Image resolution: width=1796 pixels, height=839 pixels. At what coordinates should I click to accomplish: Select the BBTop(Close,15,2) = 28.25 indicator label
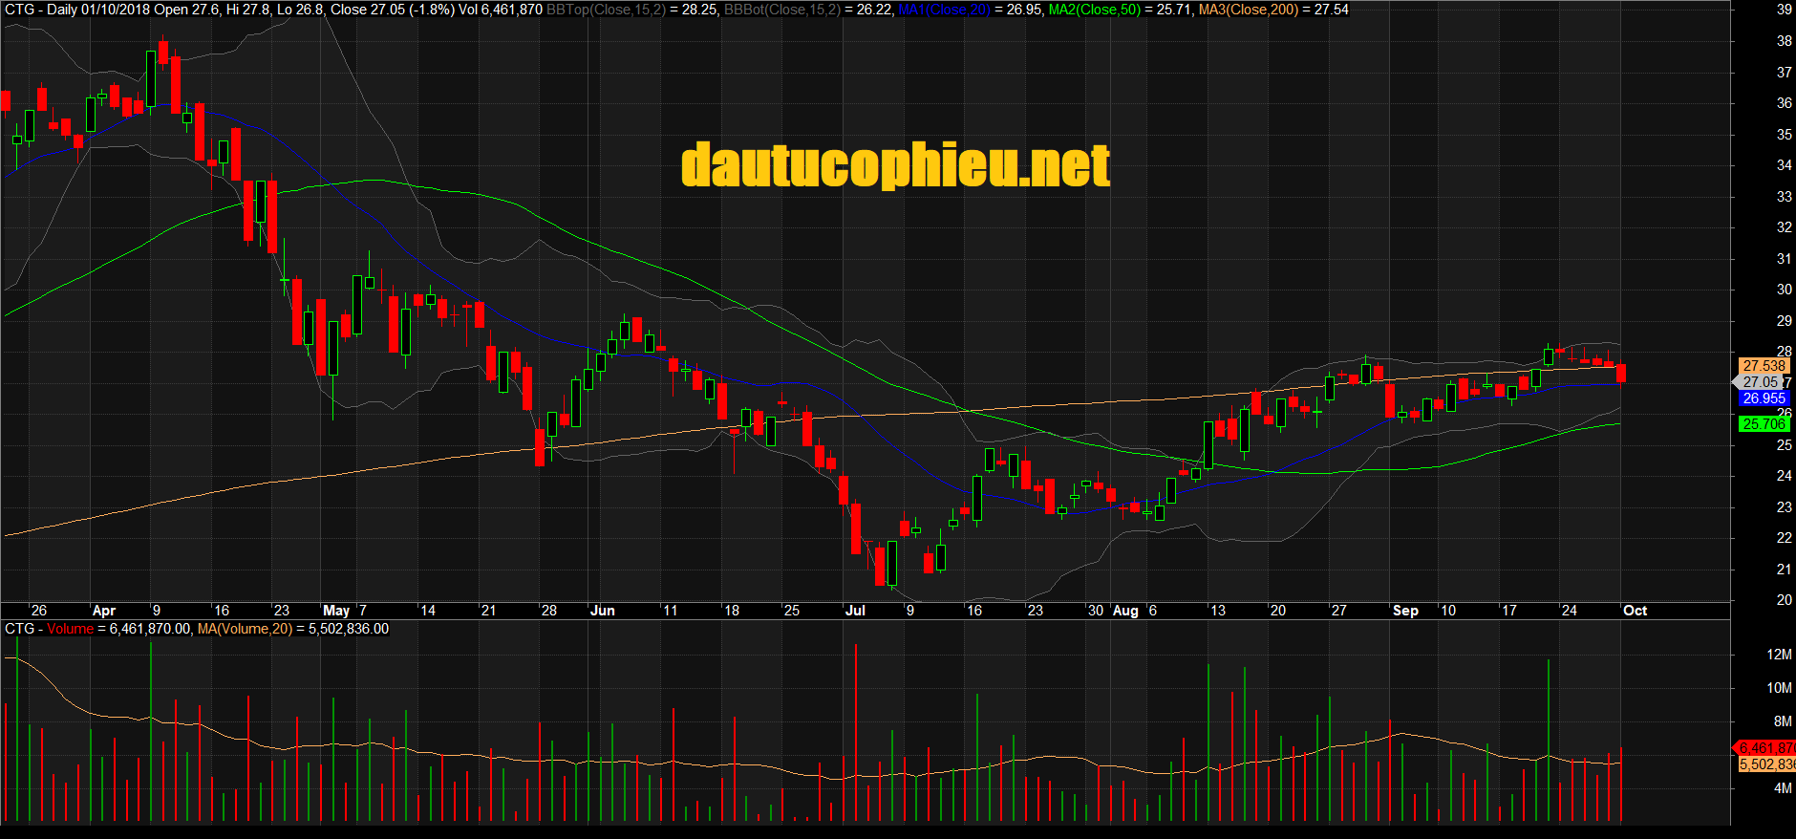tap(631, 10)
